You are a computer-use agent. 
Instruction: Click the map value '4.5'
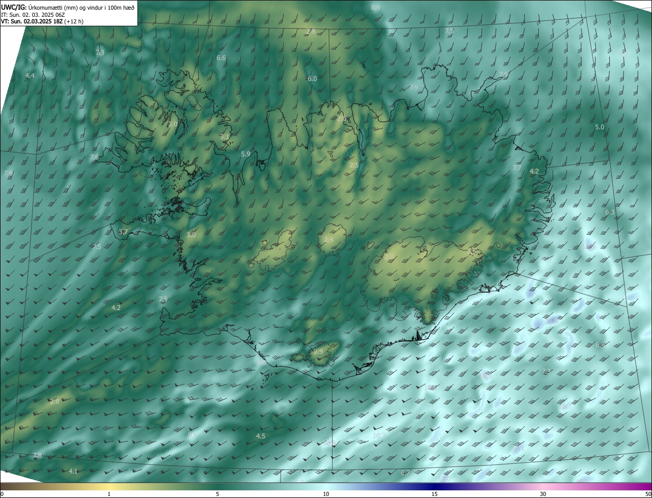[260, 436]
